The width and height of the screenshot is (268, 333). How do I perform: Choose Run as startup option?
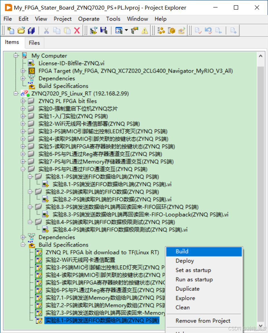tap(204, 279)
